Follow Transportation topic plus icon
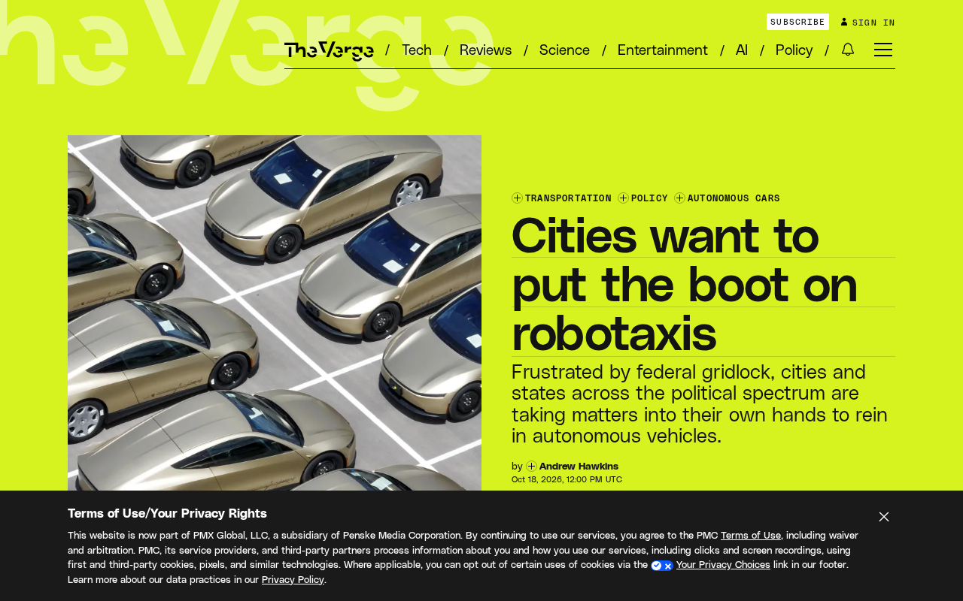The width and height of the screenshot is (963, 601). click(517, 198)
